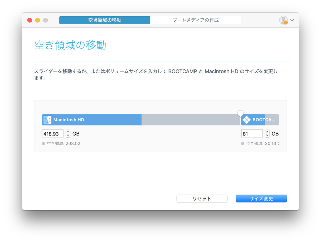
Task: Increase BOOTCAMP size with the up stepper arrow
Action: (x=267, y=132)
